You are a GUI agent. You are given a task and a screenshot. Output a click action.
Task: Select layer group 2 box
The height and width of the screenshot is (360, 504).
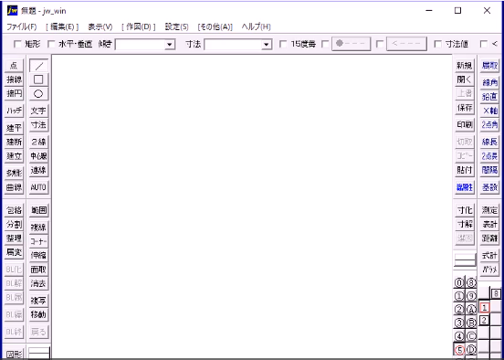484,320
